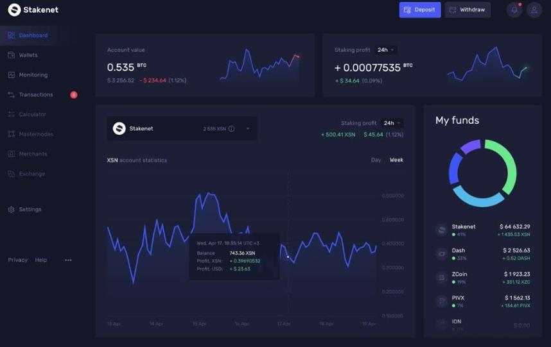
Task: Open Settings in sidebar
Action: tap(30, 210)
